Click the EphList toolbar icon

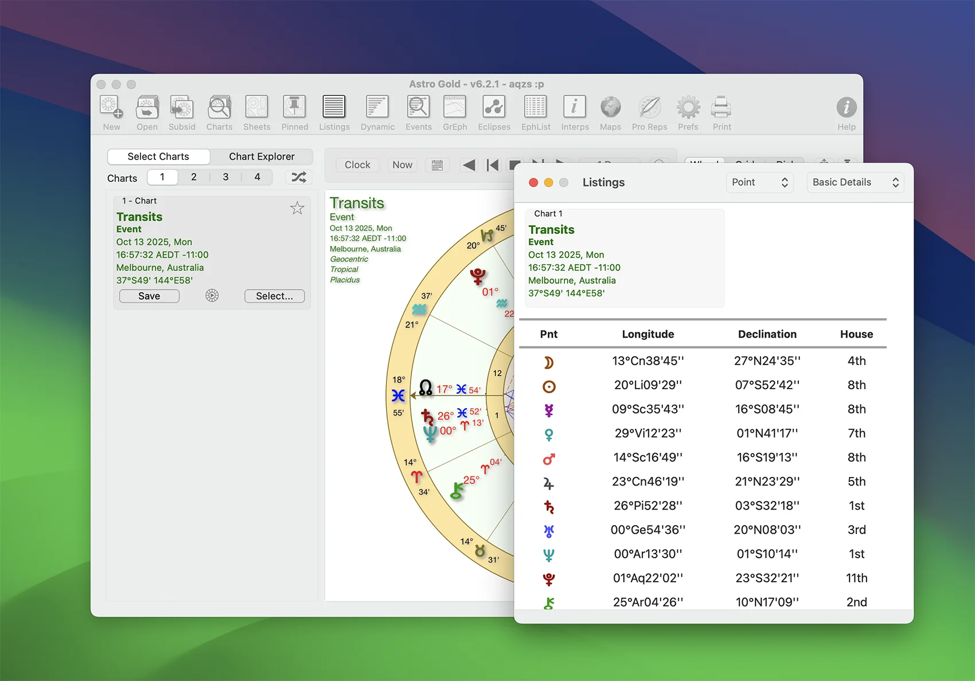tap(536, 113)
